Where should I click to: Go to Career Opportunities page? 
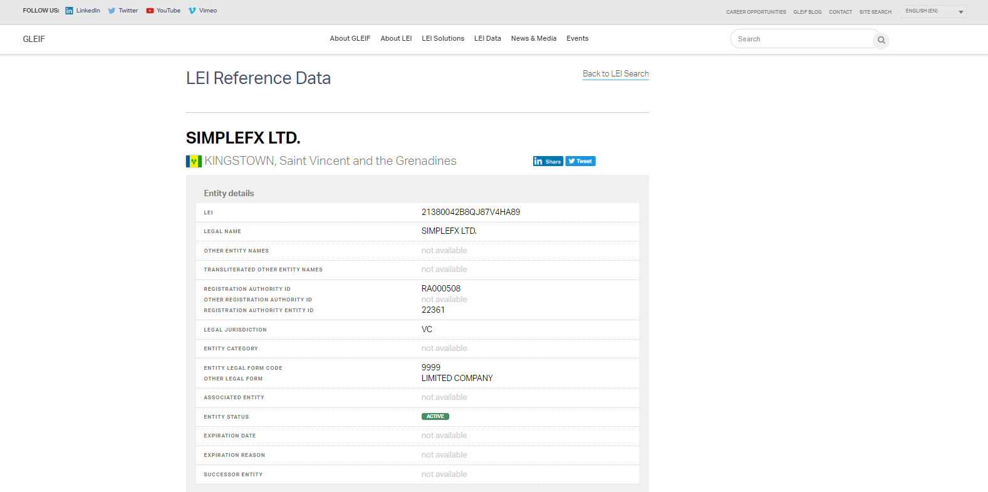[756, 12]
